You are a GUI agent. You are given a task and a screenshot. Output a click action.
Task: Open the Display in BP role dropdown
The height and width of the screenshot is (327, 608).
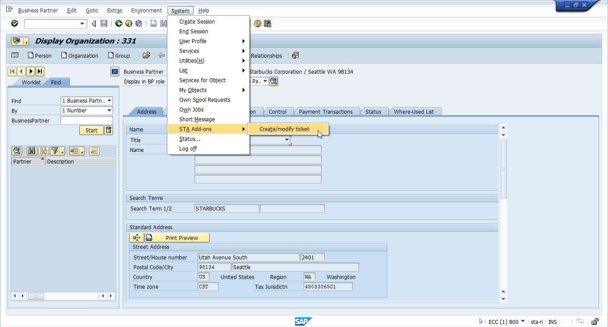265,81
